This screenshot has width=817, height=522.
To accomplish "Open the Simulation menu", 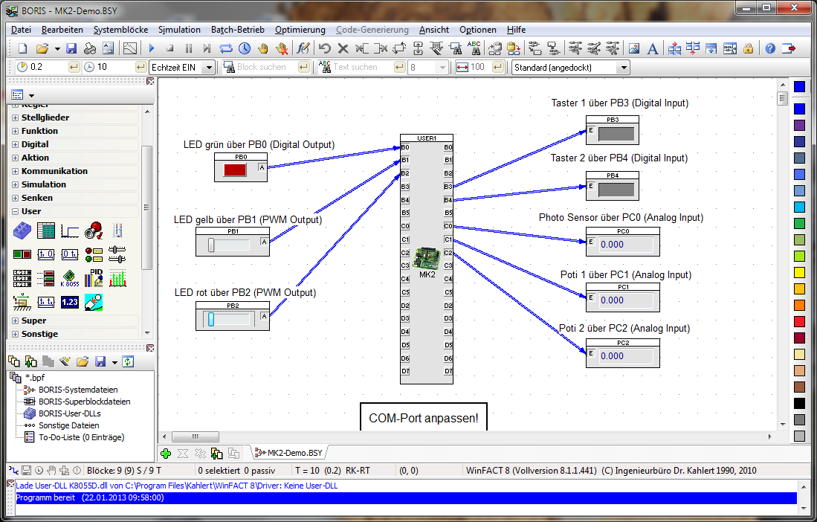I will tap(179, 30).
